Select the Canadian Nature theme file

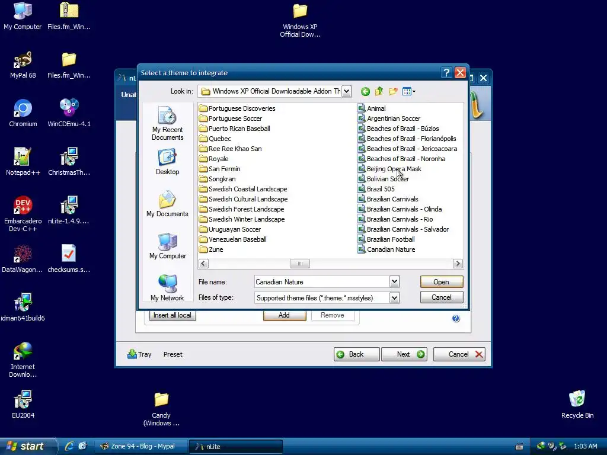[x=386, y=249]
